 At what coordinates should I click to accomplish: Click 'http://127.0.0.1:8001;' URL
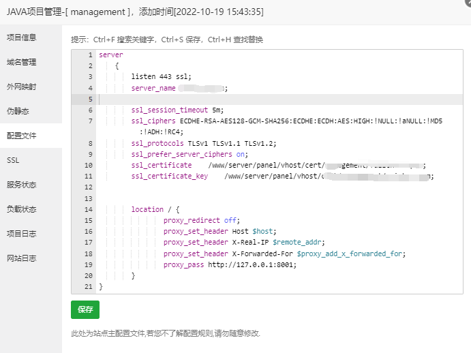click(252, 264)
